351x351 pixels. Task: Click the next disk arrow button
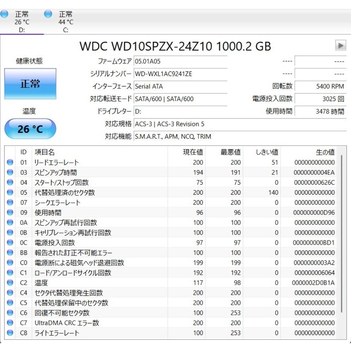point(341,45)
